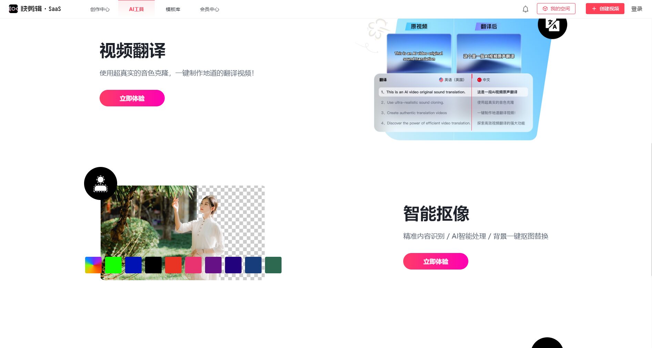Image resolution: width=652 pixels, height=348 pixels.
Task: Pick the navy blue color swatch
Action: 253,265
